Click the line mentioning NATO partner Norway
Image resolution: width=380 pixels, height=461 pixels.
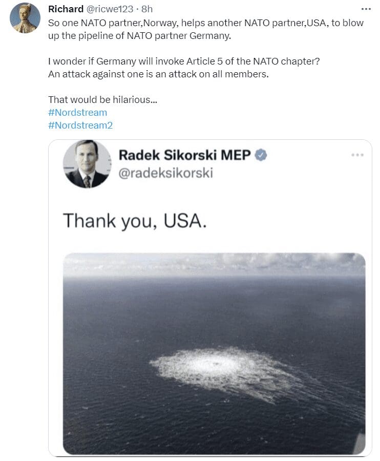tap(206, 23)
